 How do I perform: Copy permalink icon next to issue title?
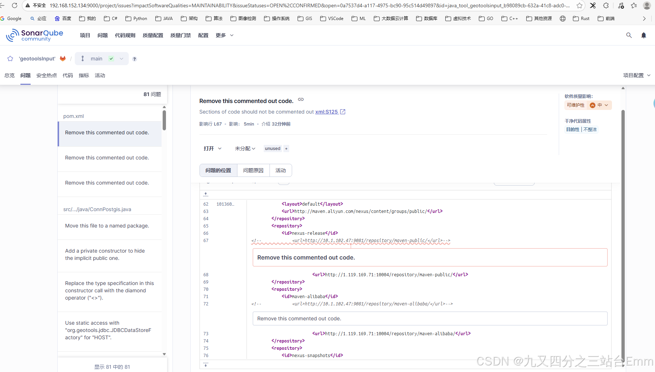[301, 99]
